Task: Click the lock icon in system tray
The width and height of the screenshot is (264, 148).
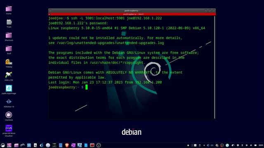Action: click(x=188, y=145)
